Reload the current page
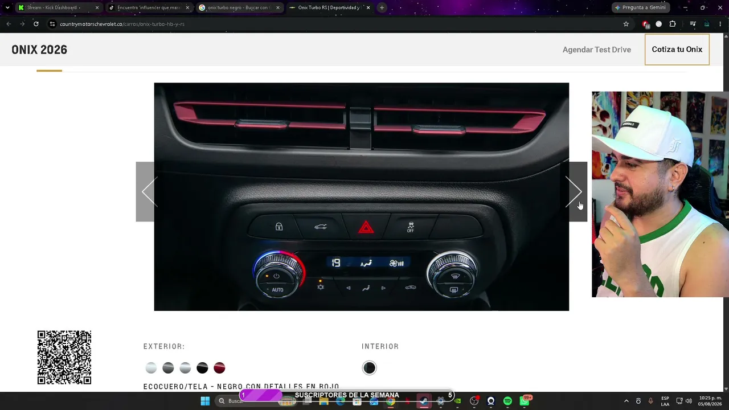The height and width of the screenshot is (410, 729). click(36, 24)
